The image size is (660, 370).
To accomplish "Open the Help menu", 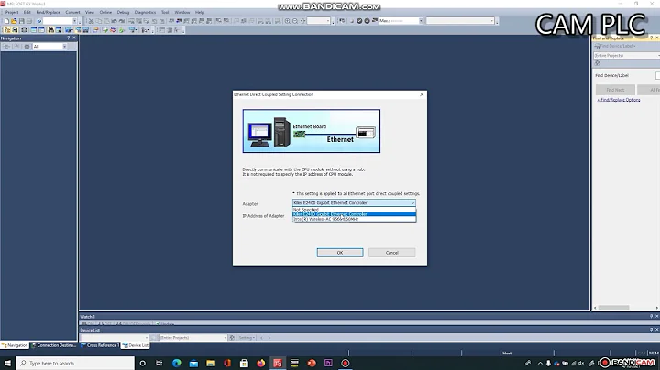I will pyautogui.click(x=200, y=12).
